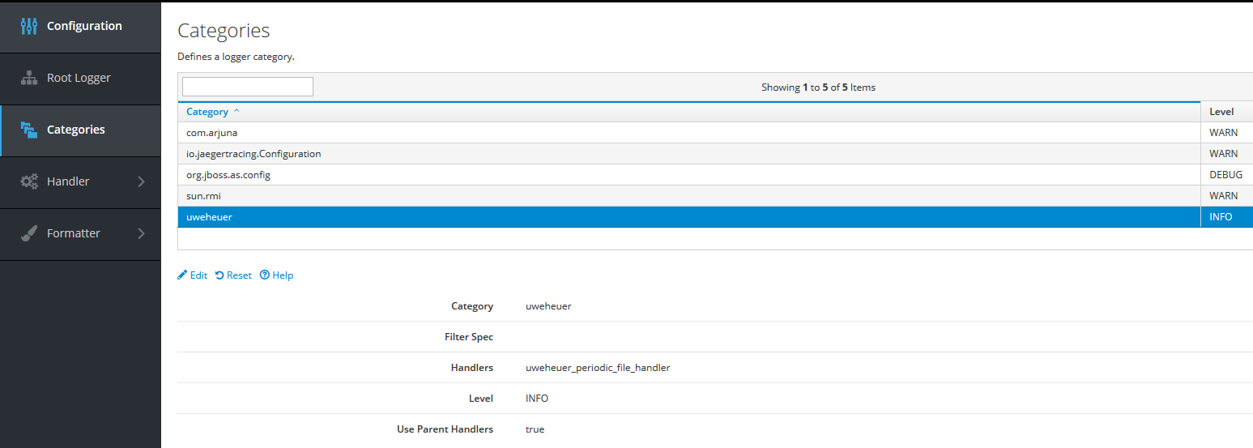Expand the Handler submenu chevron
The image size is (1253, 448).
click(x=141, y=181)
